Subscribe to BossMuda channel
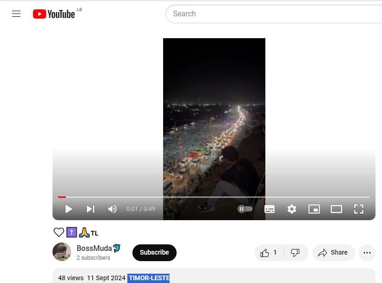 click(x=154, y=252)
